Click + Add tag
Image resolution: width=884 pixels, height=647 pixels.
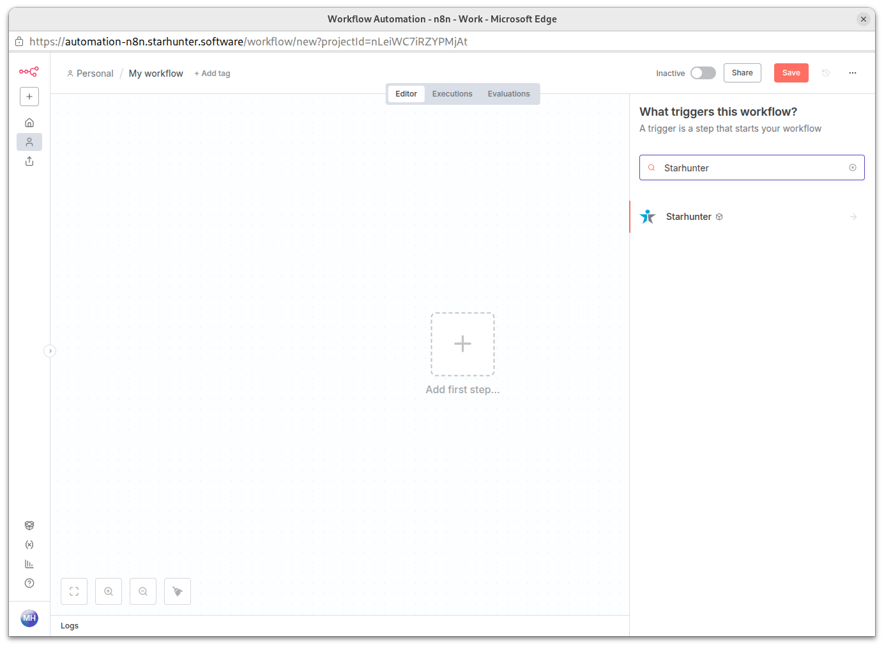click(x=212, y=74)
